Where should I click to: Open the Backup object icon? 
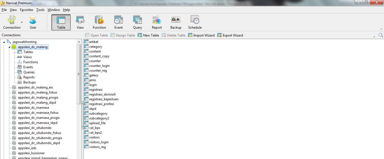click(176, 22)
